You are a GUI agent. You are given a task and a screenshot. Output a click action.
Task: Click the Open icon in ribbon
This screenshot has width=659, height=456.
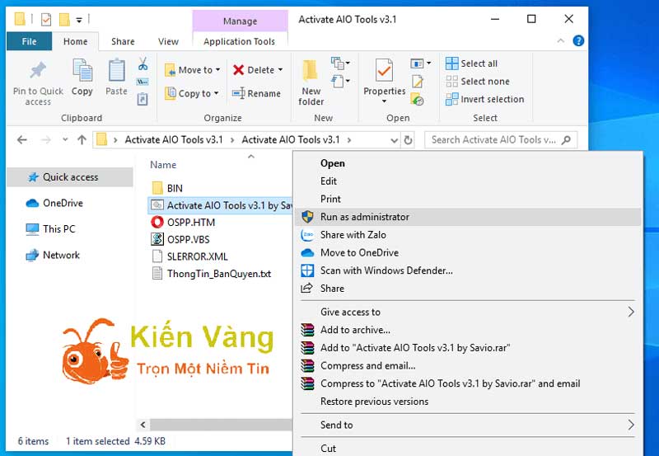pyautogui.click(x=417, y=63)
